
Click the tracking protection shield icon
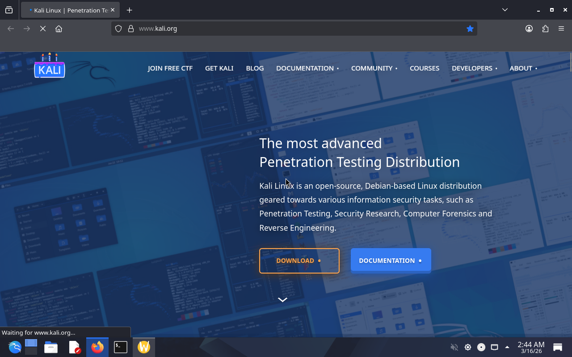[118, 29]
